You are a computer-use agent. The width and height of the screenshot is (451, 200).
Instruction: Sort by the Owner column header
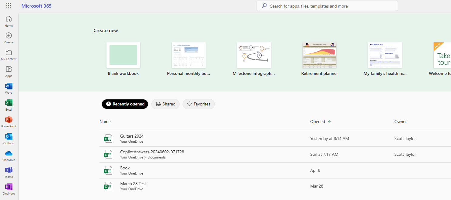point(400,122)
